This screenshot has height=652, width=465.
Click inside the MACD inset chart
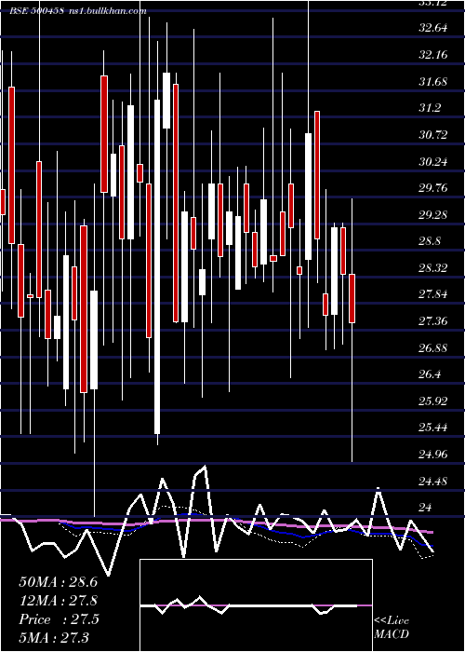pos(256,605)
